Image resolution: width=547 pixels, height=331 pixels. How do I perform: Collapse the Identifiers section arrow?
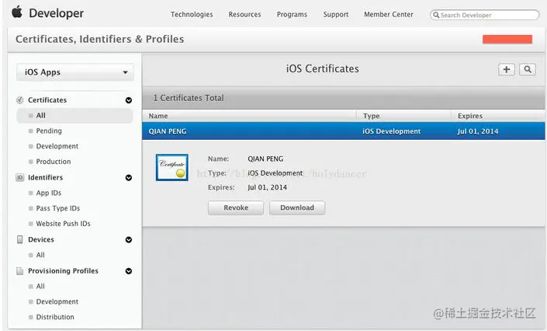click(x=129, y=178)
